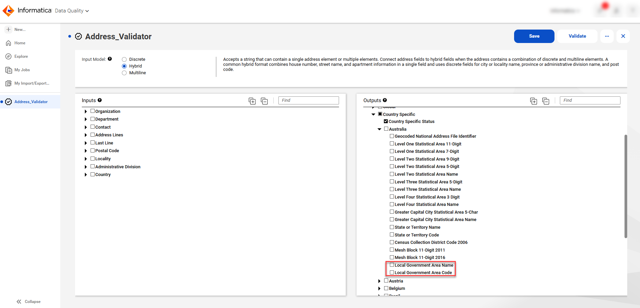The height and width of the screenshot is (308, 640).
Task: Check the Organization input checkbox
Action: [93, 111]
